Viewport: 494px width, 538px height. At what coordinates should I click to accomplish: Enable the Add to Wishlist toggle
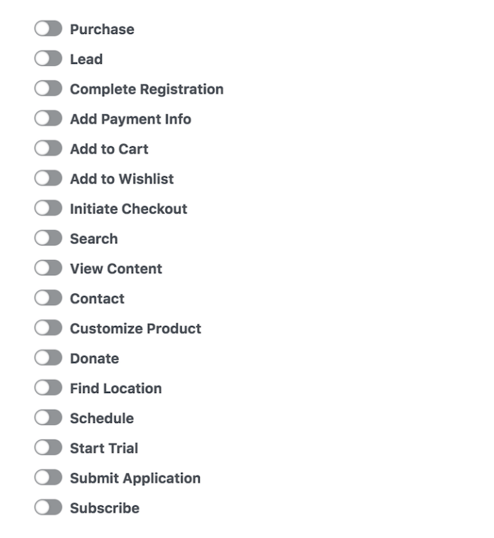(48, 178)
